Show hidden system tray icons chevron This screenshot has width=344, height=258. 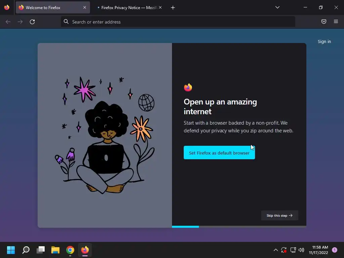click(x=276, y=250)
